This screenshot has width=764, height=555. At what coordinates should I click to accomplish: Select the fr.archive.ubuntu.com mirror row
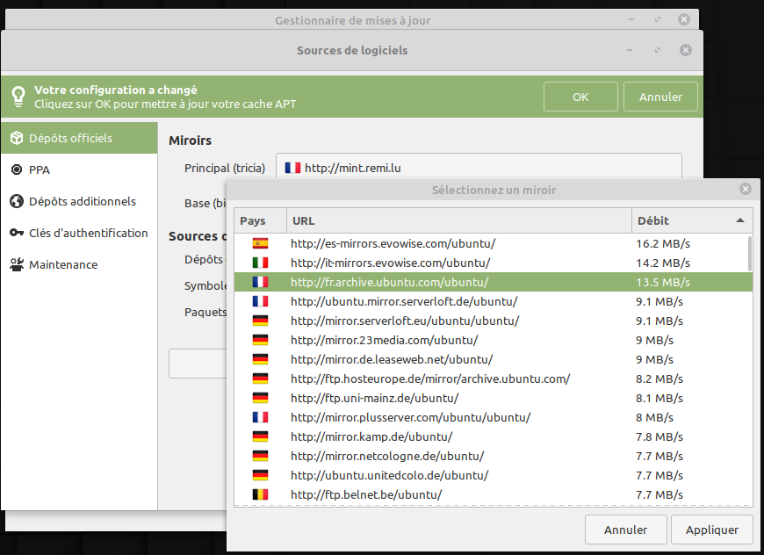pyautogui.click(x=395, y=282)
